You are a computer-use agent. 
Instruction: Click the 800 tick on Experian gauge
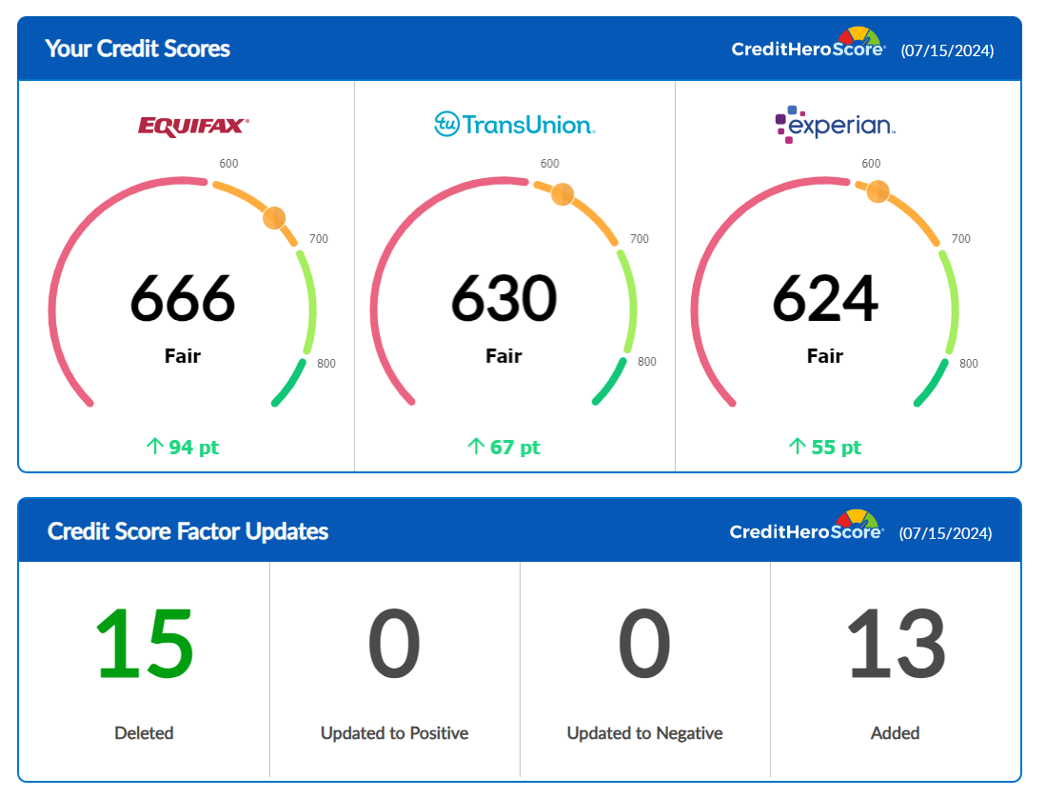968,364
